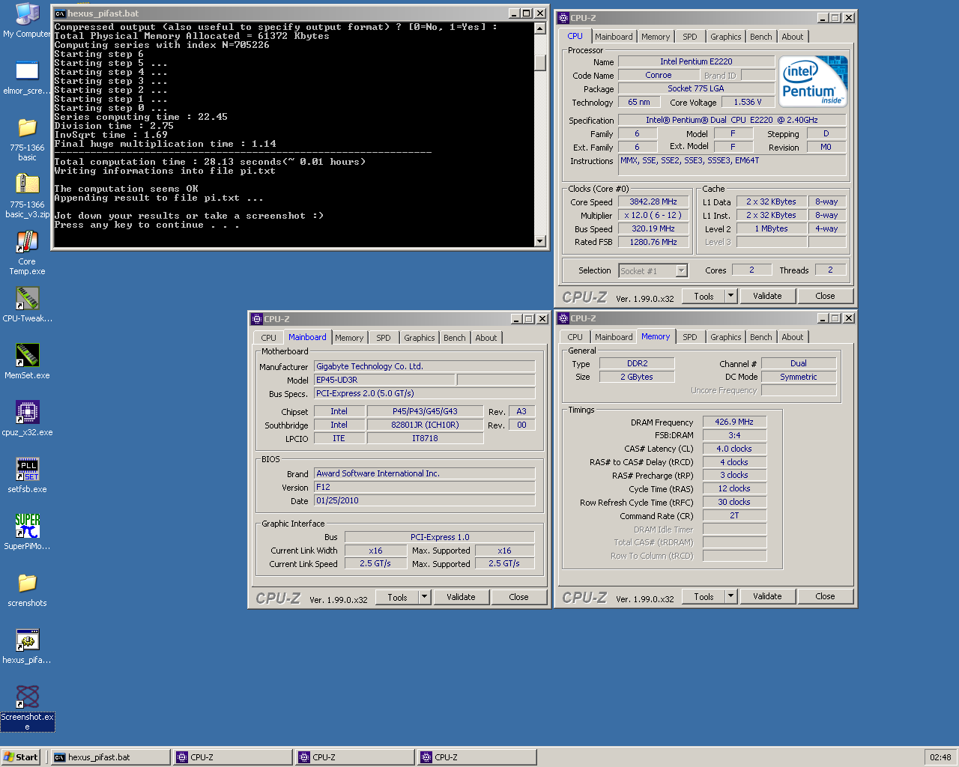Switch to hexus_pifast.bat in the taskbar
959x767 pixels.
(110, 757)
